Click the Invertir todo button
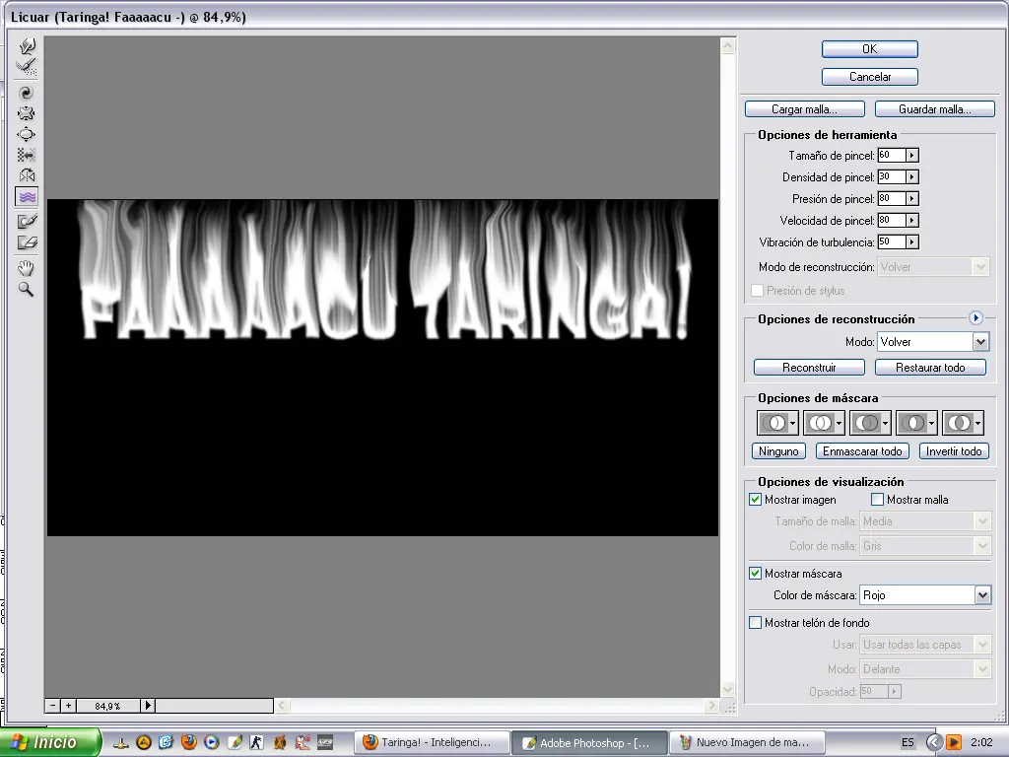The image size is (1009, 757). click(x=954, y=451)
